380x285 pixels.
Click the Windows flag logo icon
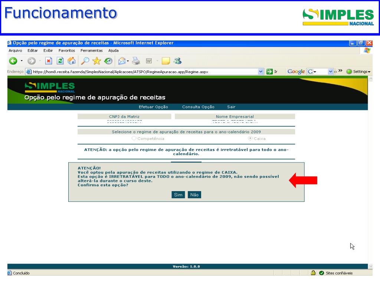coord(367,50)
